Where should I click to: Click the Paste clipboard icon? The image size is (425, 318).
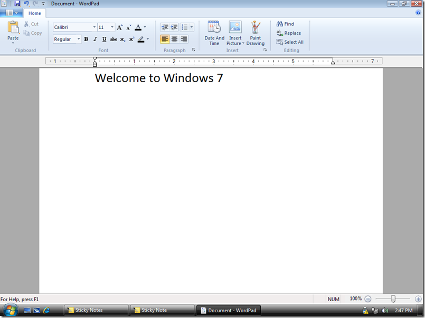[x=13, y=27]
